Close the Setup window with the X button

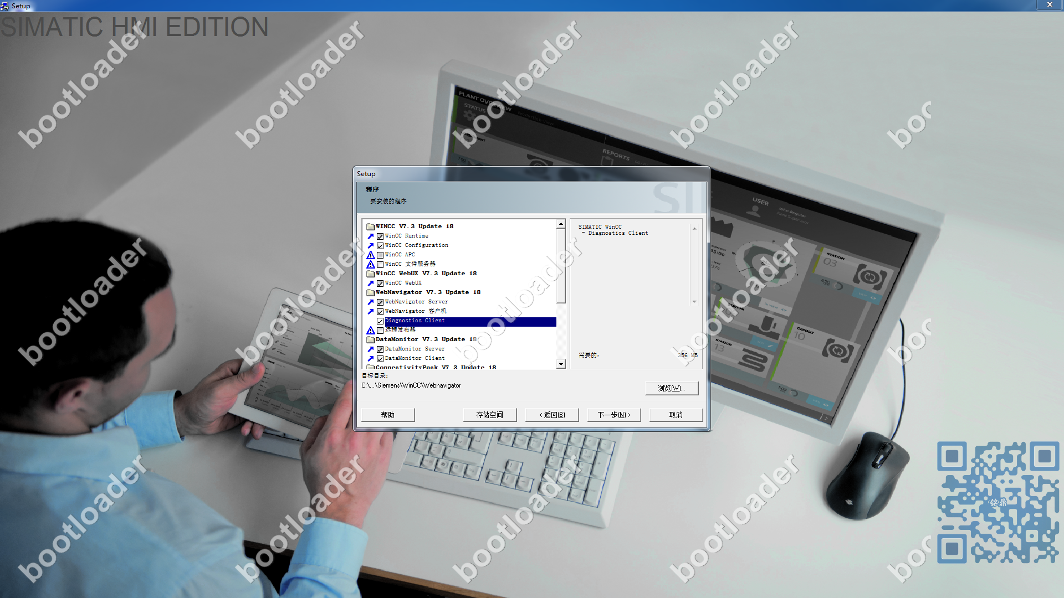(x=1050, y=5)
